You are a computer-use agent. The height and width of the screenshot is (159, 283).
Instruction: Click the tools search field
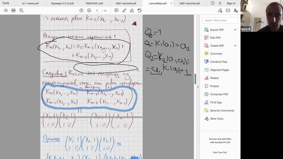coord(220,20)
